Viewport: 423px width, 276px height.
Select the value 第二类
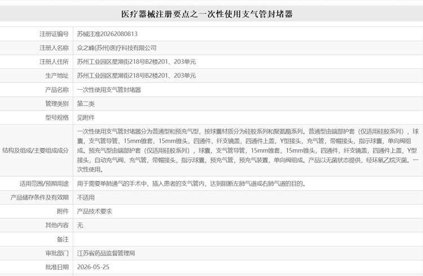(x=86, y=103)
